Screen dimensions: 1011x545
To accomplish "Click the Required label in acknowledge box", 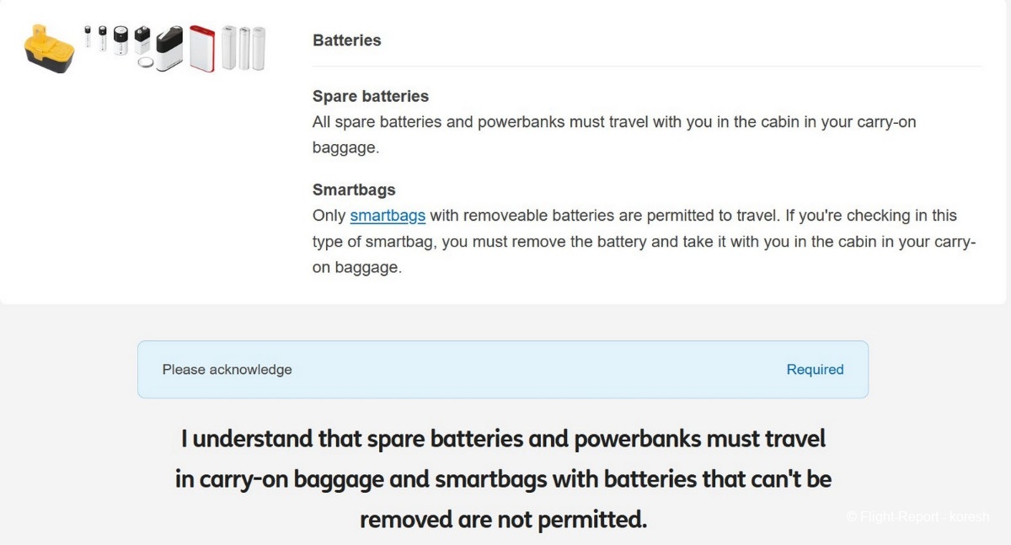I will 815,369.
